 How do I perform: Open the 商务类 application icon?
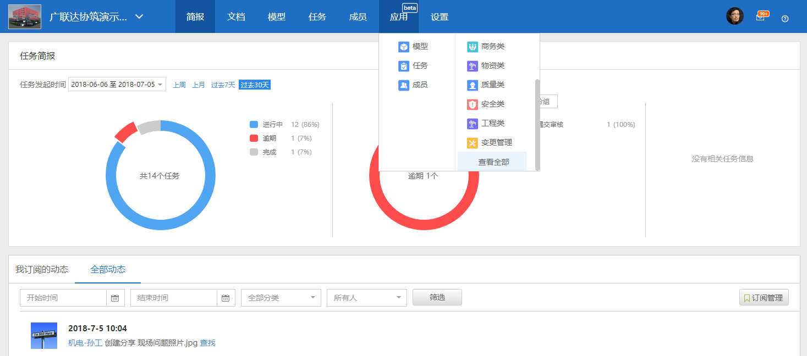tap(473, 46)
